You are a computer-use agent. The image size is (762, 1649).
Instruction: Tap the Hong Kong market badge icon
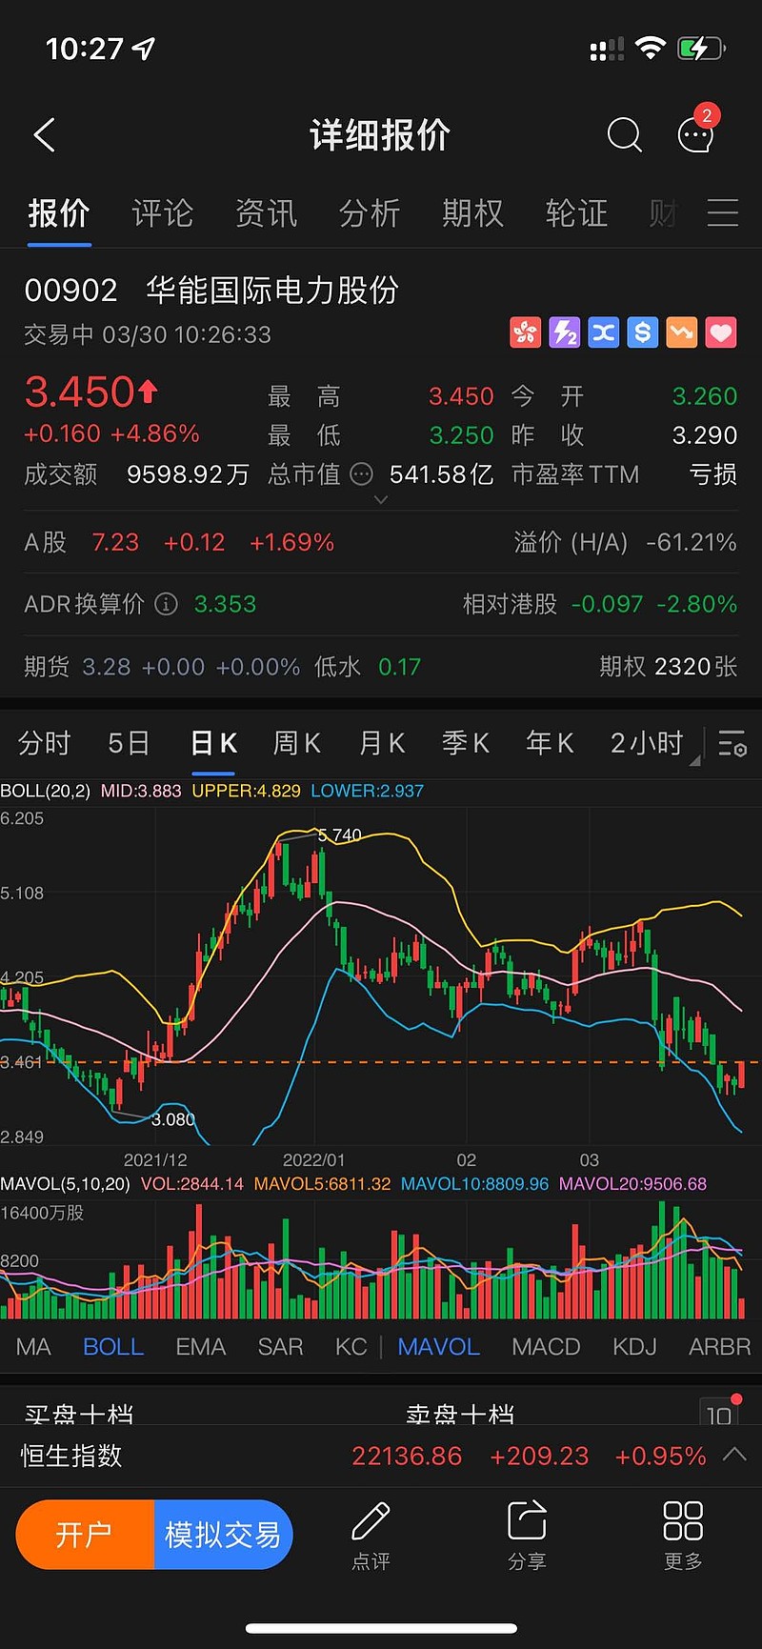(525, 333)
